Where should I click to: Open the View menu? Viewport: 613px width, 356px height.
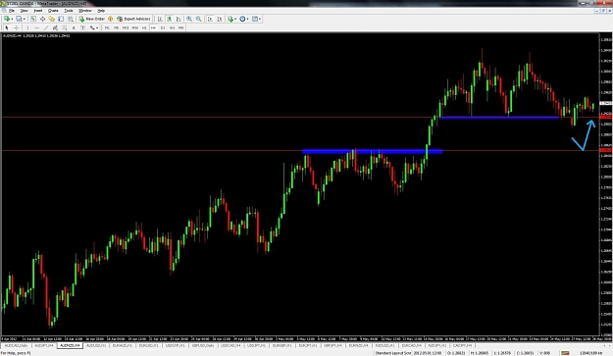click(24, 11)
